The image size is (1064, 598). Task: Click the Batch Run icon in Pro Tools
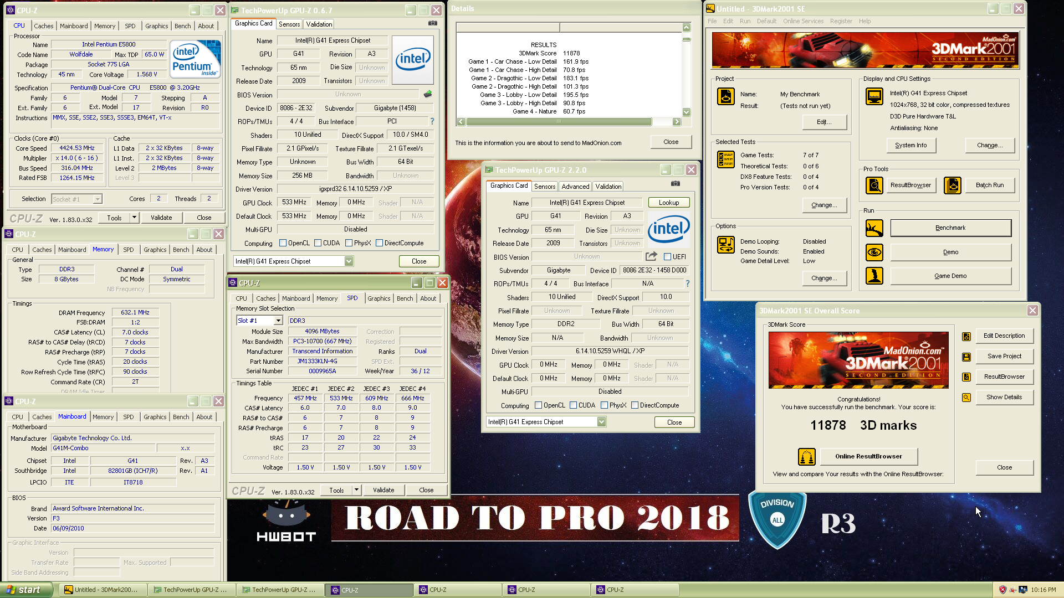click(x=952, y=185)
